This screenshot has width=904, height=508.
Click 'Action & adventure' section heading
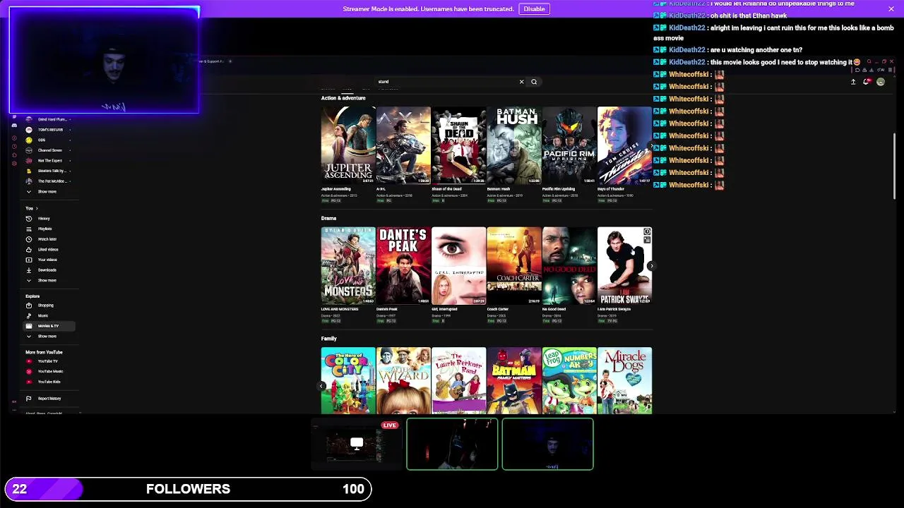pos(343,98)
